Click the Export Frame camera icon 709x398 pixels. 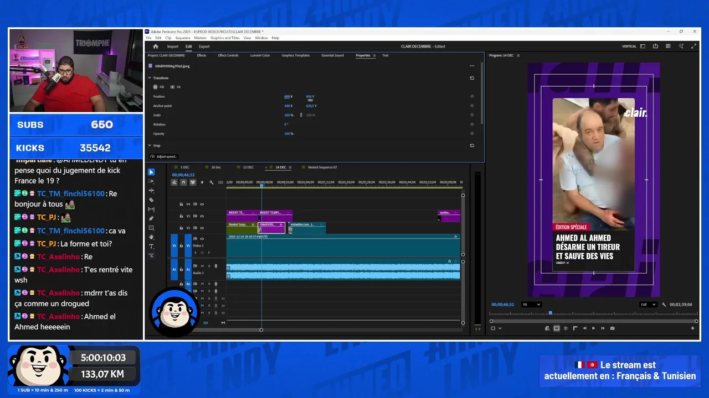coord(612,328)
